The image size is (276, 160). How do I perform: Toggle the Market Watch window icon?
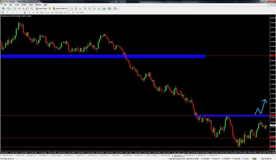(15, 8)
